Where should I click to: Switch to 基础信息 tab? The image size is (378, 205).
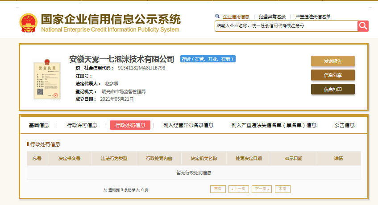click(39, 125)
